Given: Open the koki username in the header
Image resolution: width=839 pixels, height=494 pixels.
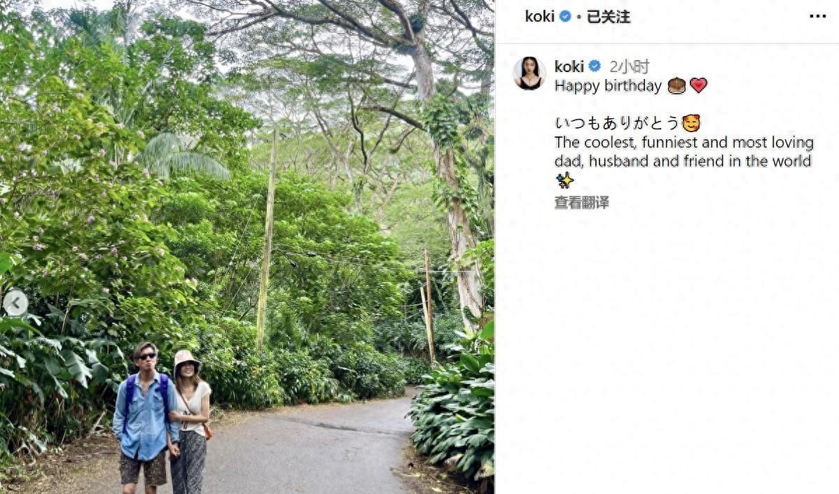Looking at the screenshot, I should tap(539, 17).
